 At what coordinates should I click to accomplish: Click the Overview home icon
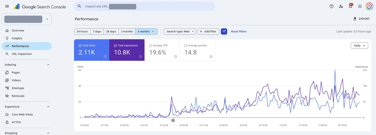tap(7, 31)
